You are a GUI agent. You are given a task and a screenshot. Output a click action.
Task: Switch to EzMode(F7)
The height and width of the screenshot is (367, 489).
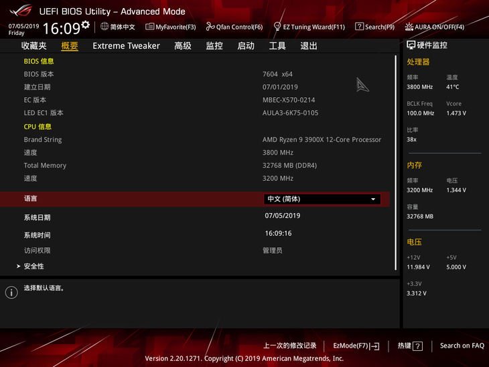[356, 346]
